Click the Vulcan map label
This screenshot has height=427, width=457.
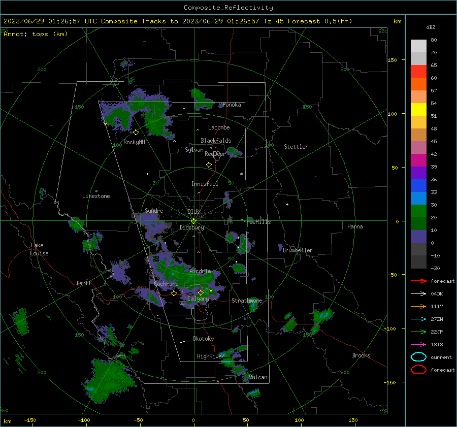[258, 377]
